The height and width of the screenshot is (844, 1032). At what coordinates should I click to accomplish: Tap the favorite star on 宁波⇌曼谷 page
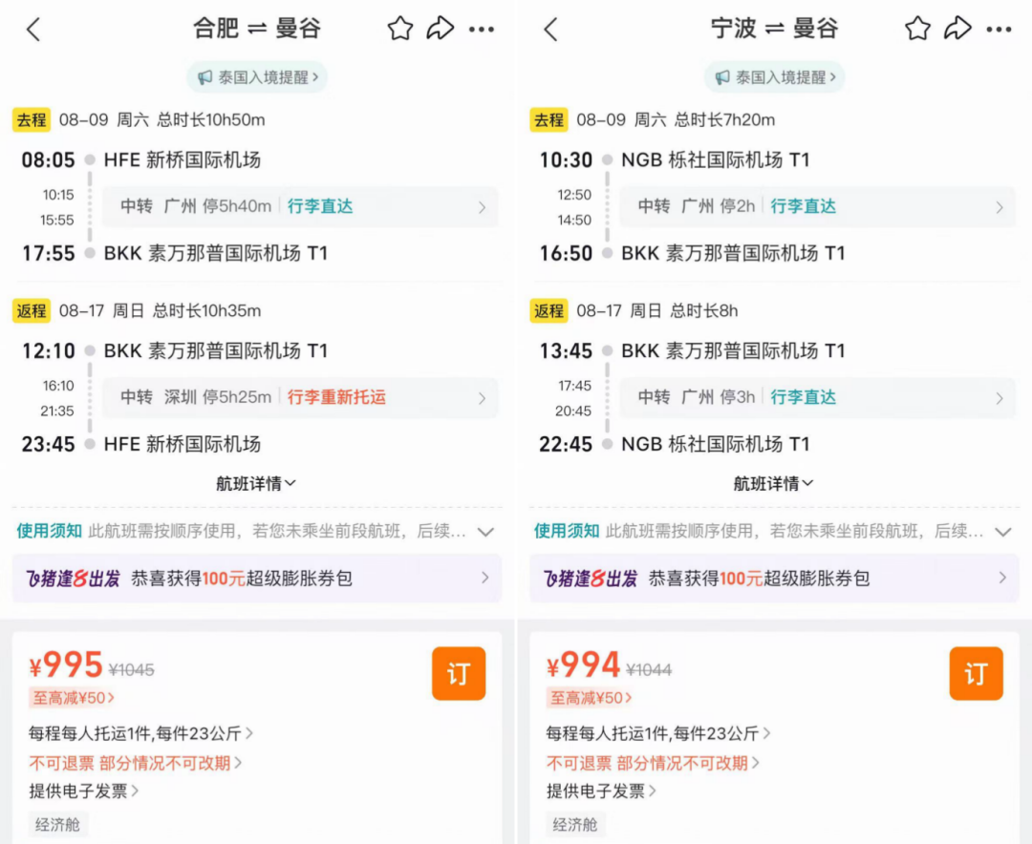pos(916,29)
